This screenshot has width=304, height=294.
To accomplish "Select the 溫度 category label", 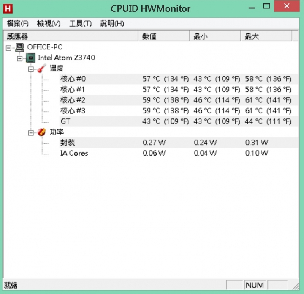I will click(57, 69).
